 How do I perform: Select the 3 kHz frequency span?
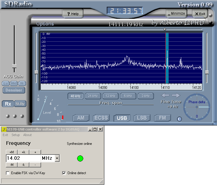[146, 96]
